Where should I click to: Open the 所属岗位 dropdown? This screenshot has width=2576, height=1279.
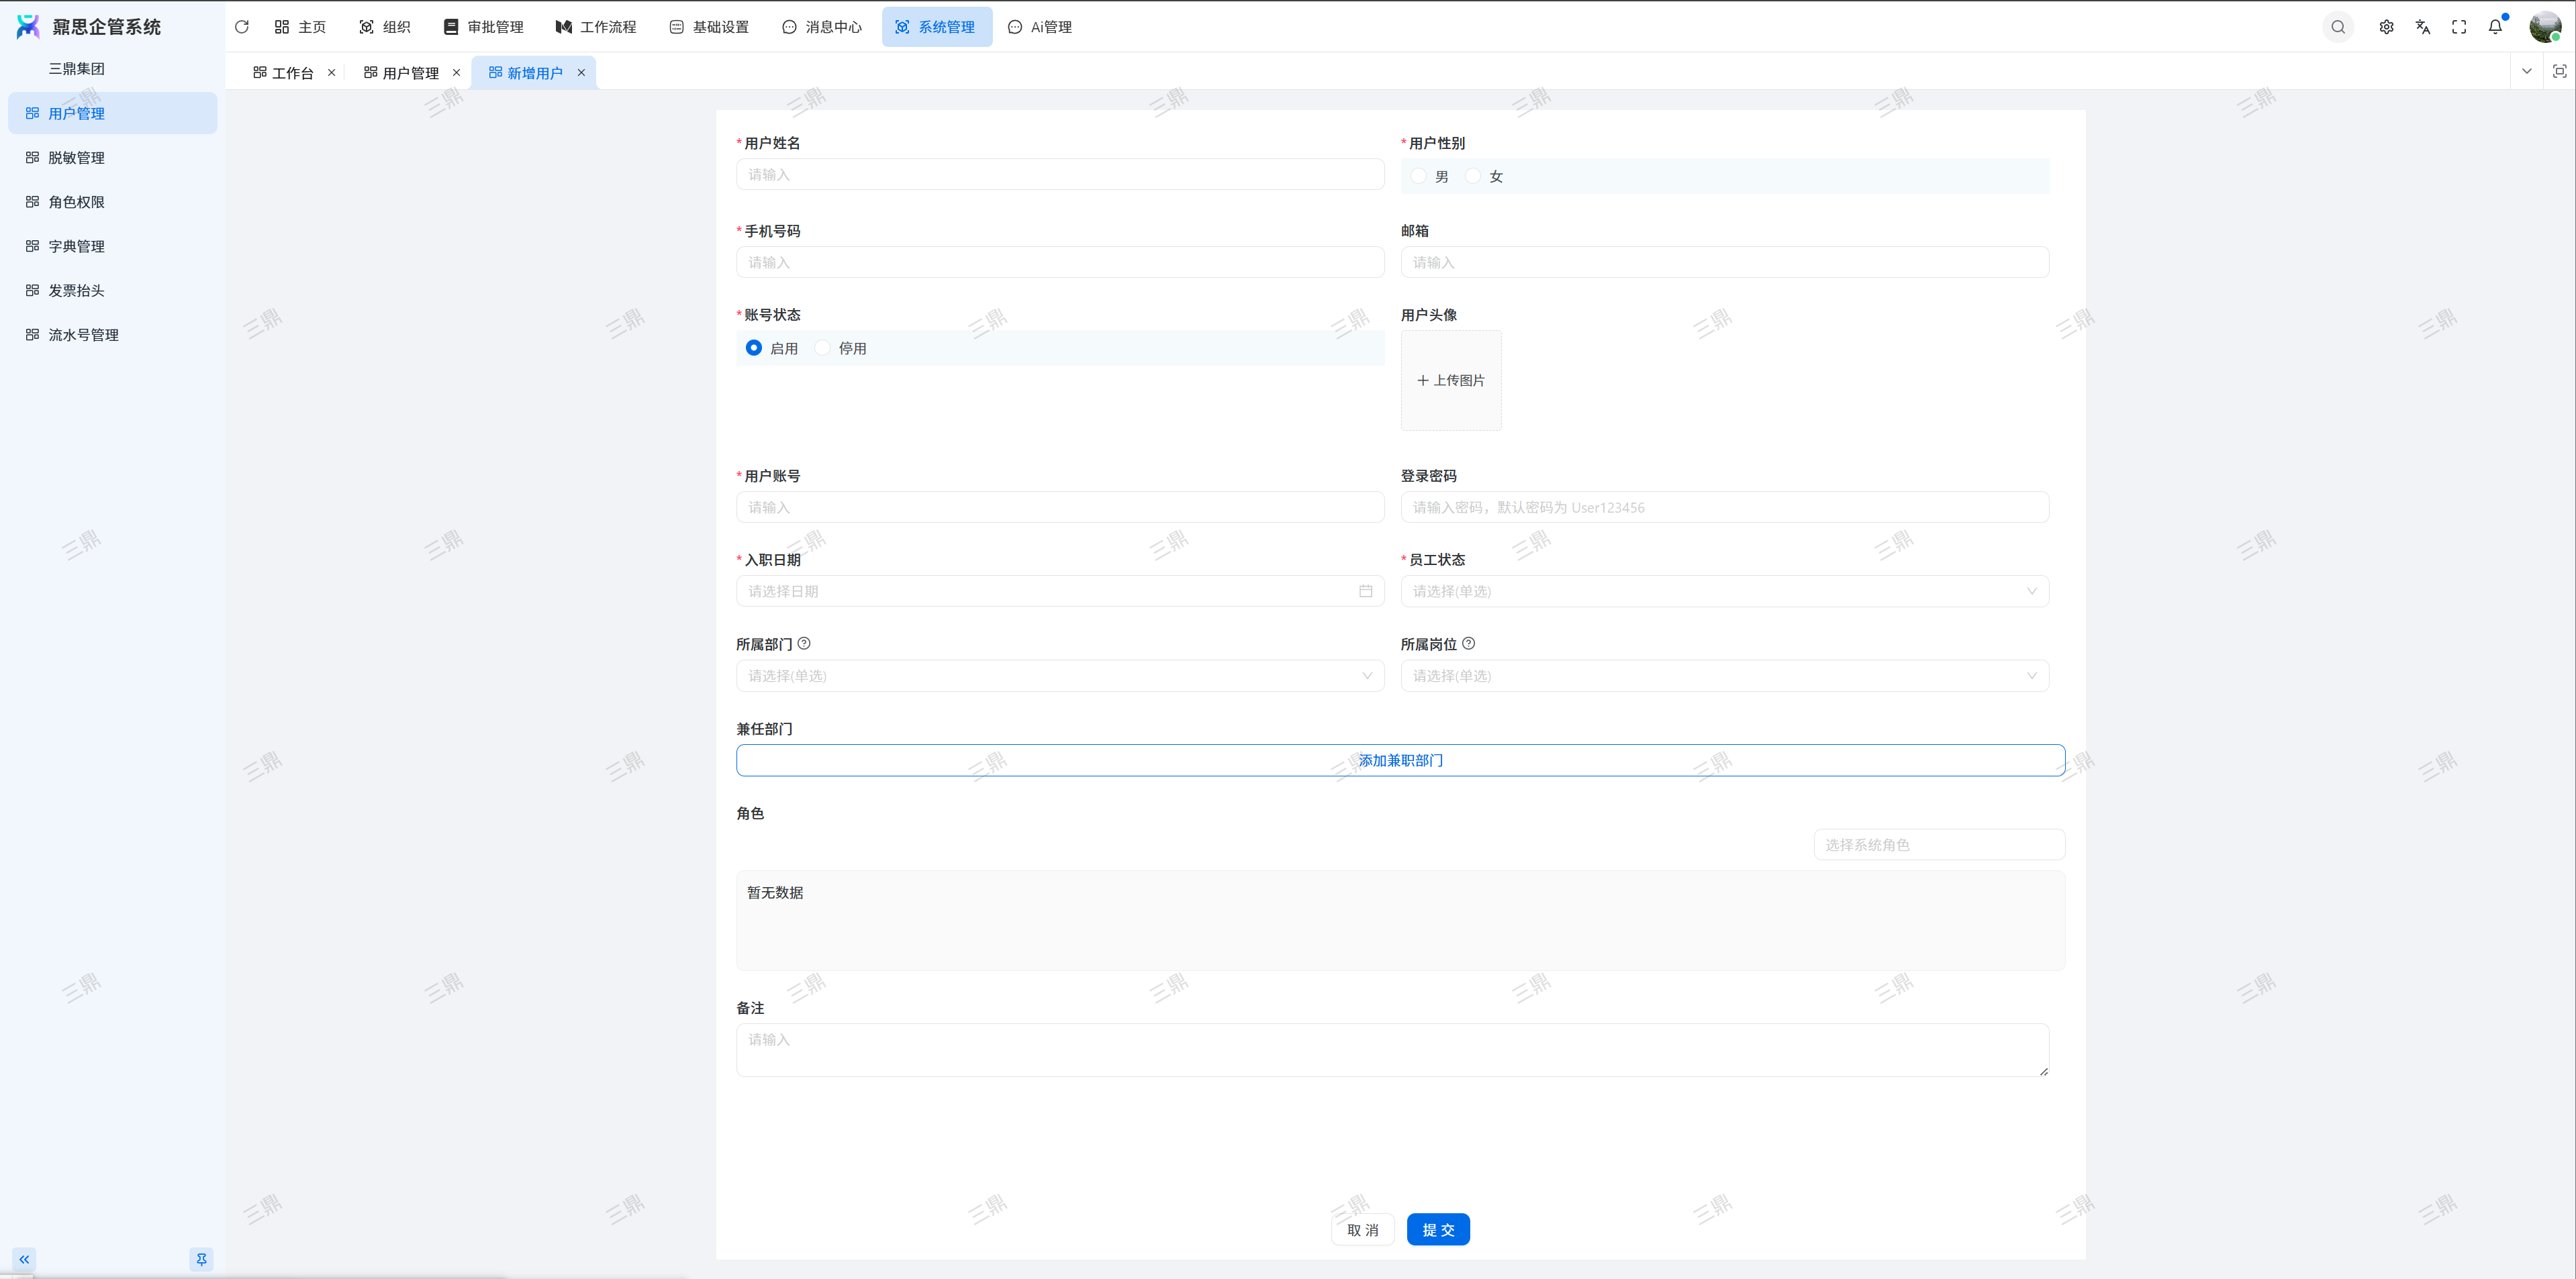[x=1724, y=676]
